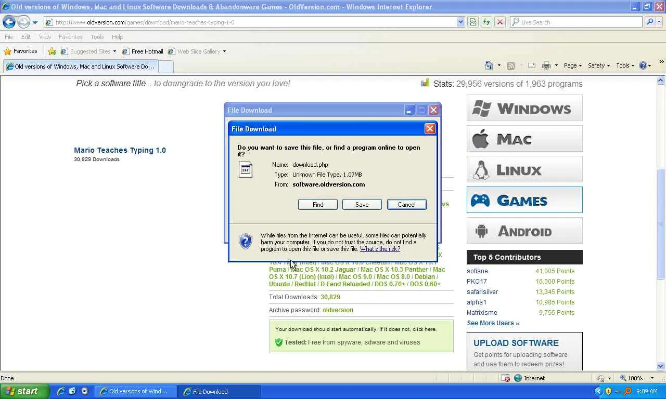The height and width of the screenshot is (399, 666).
Task: Click the security alert shield tray icon
Action: (608, 391)
